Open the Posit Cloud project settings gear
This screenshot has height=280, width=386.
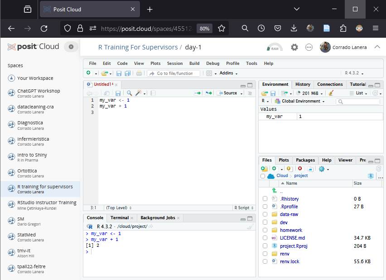pyautogui.click(x=294, y=47)
